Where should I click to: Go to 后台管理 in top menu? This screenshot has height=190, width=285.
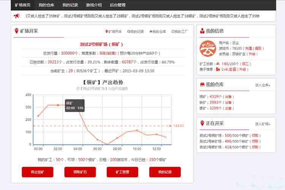pos(119,5)
